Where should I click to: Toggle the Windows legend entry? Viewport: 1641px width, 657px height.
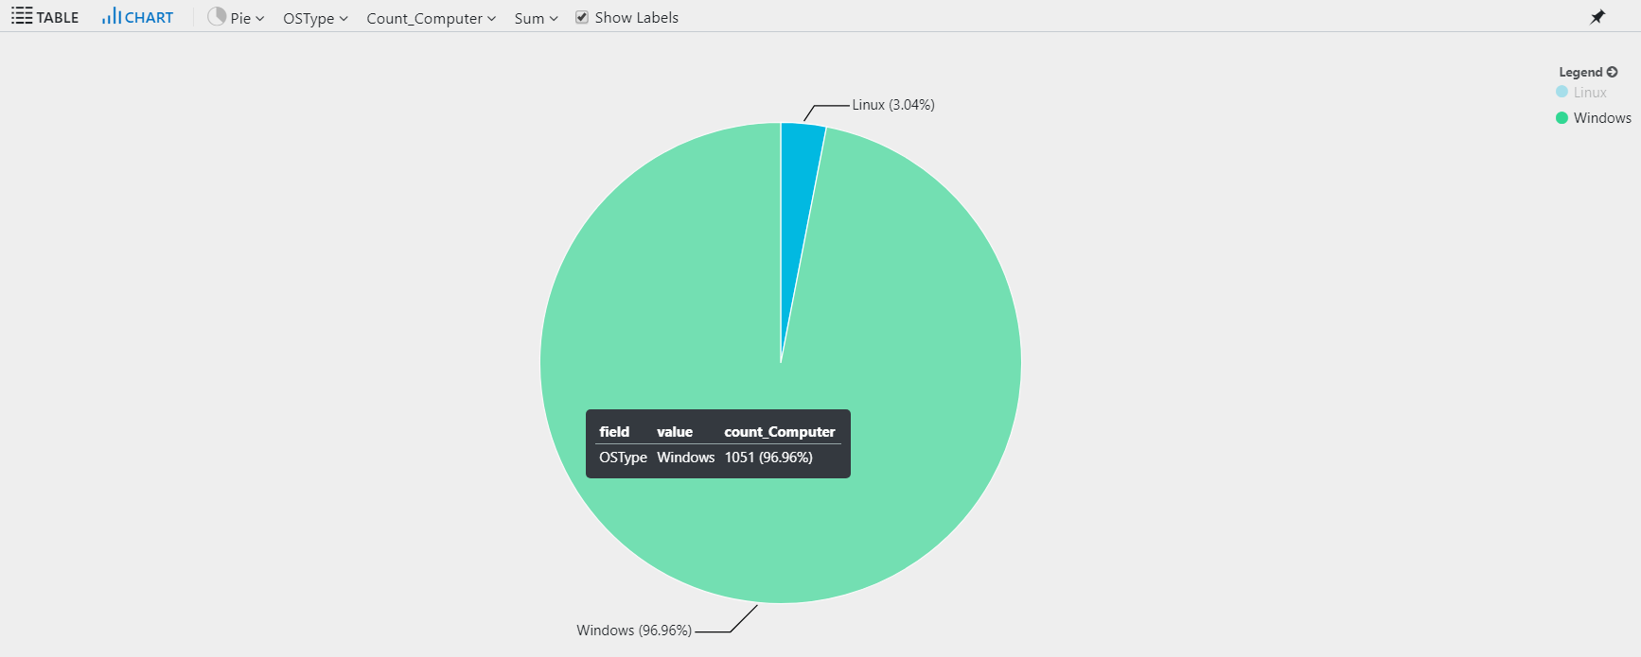point(1594,118)
